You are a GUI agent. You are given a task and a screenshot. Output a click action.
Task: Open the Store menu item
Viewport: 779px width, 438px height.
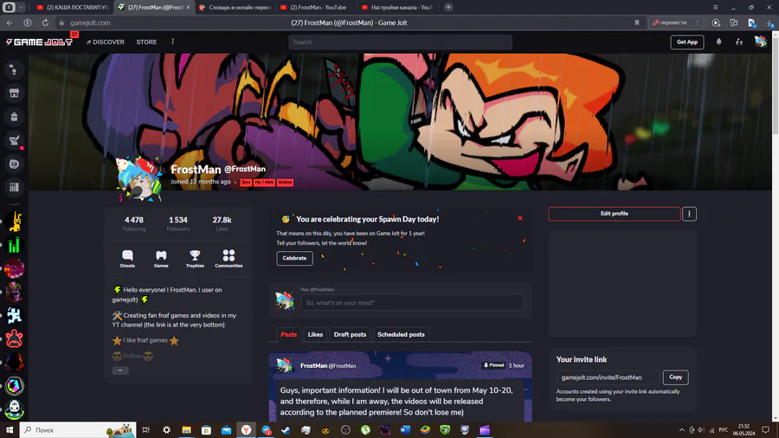146,42
